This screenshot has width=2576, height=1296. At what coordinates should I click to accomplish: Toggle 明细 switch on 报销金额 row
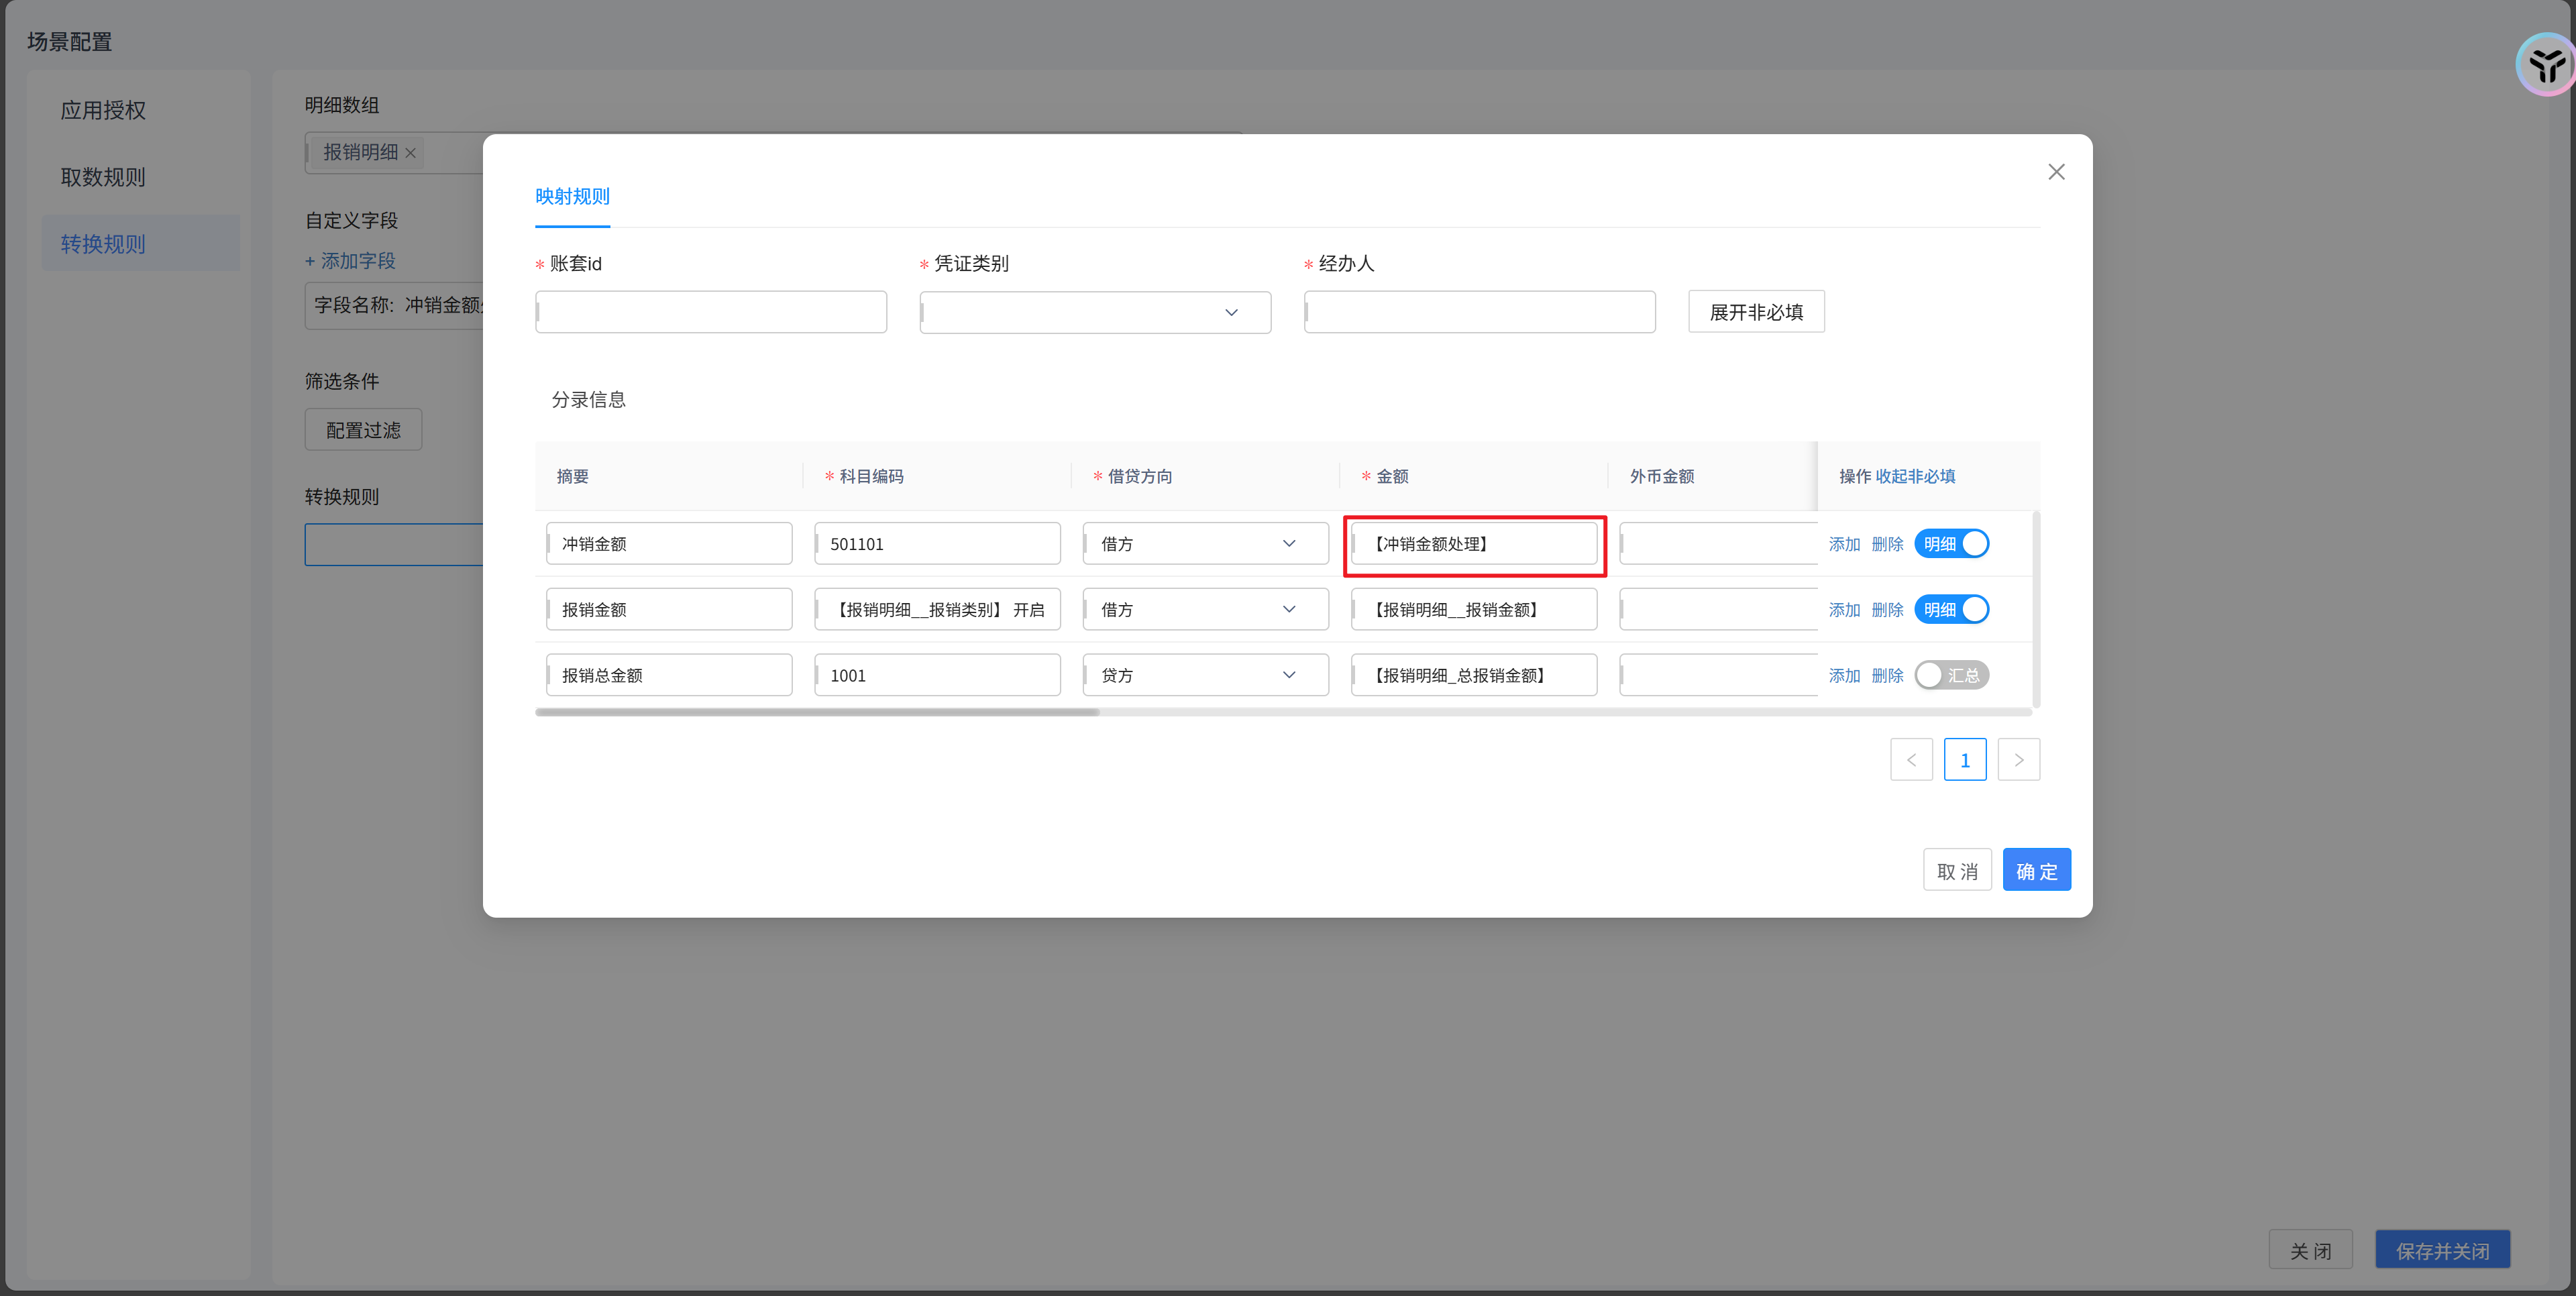click(x=1951, y=610)
